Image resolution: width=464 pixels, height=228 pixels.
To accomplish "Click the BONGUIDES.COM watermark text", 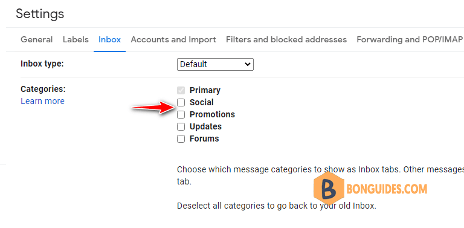I will click(387, 189).
